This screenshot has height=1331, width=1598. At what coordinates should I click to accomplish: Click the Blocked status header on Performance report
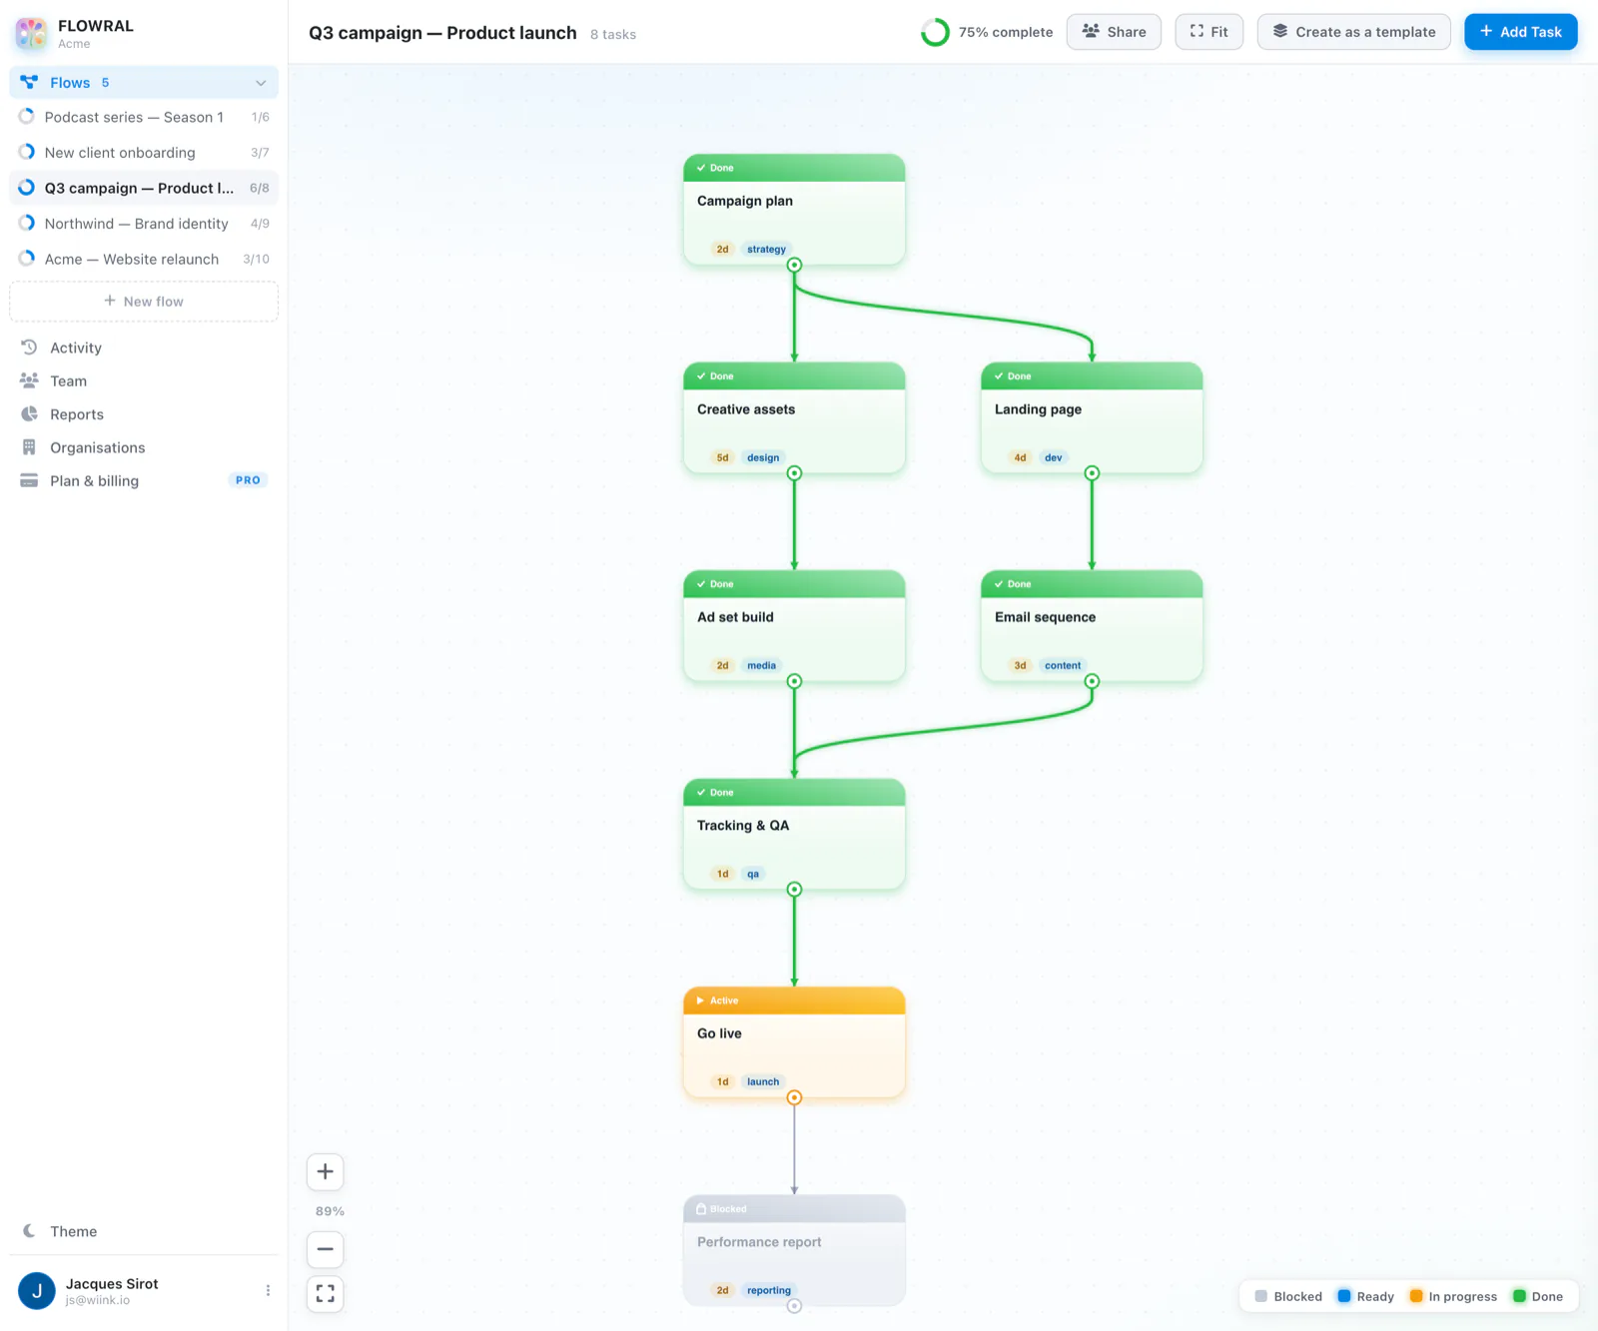(x=794, y=1209)
